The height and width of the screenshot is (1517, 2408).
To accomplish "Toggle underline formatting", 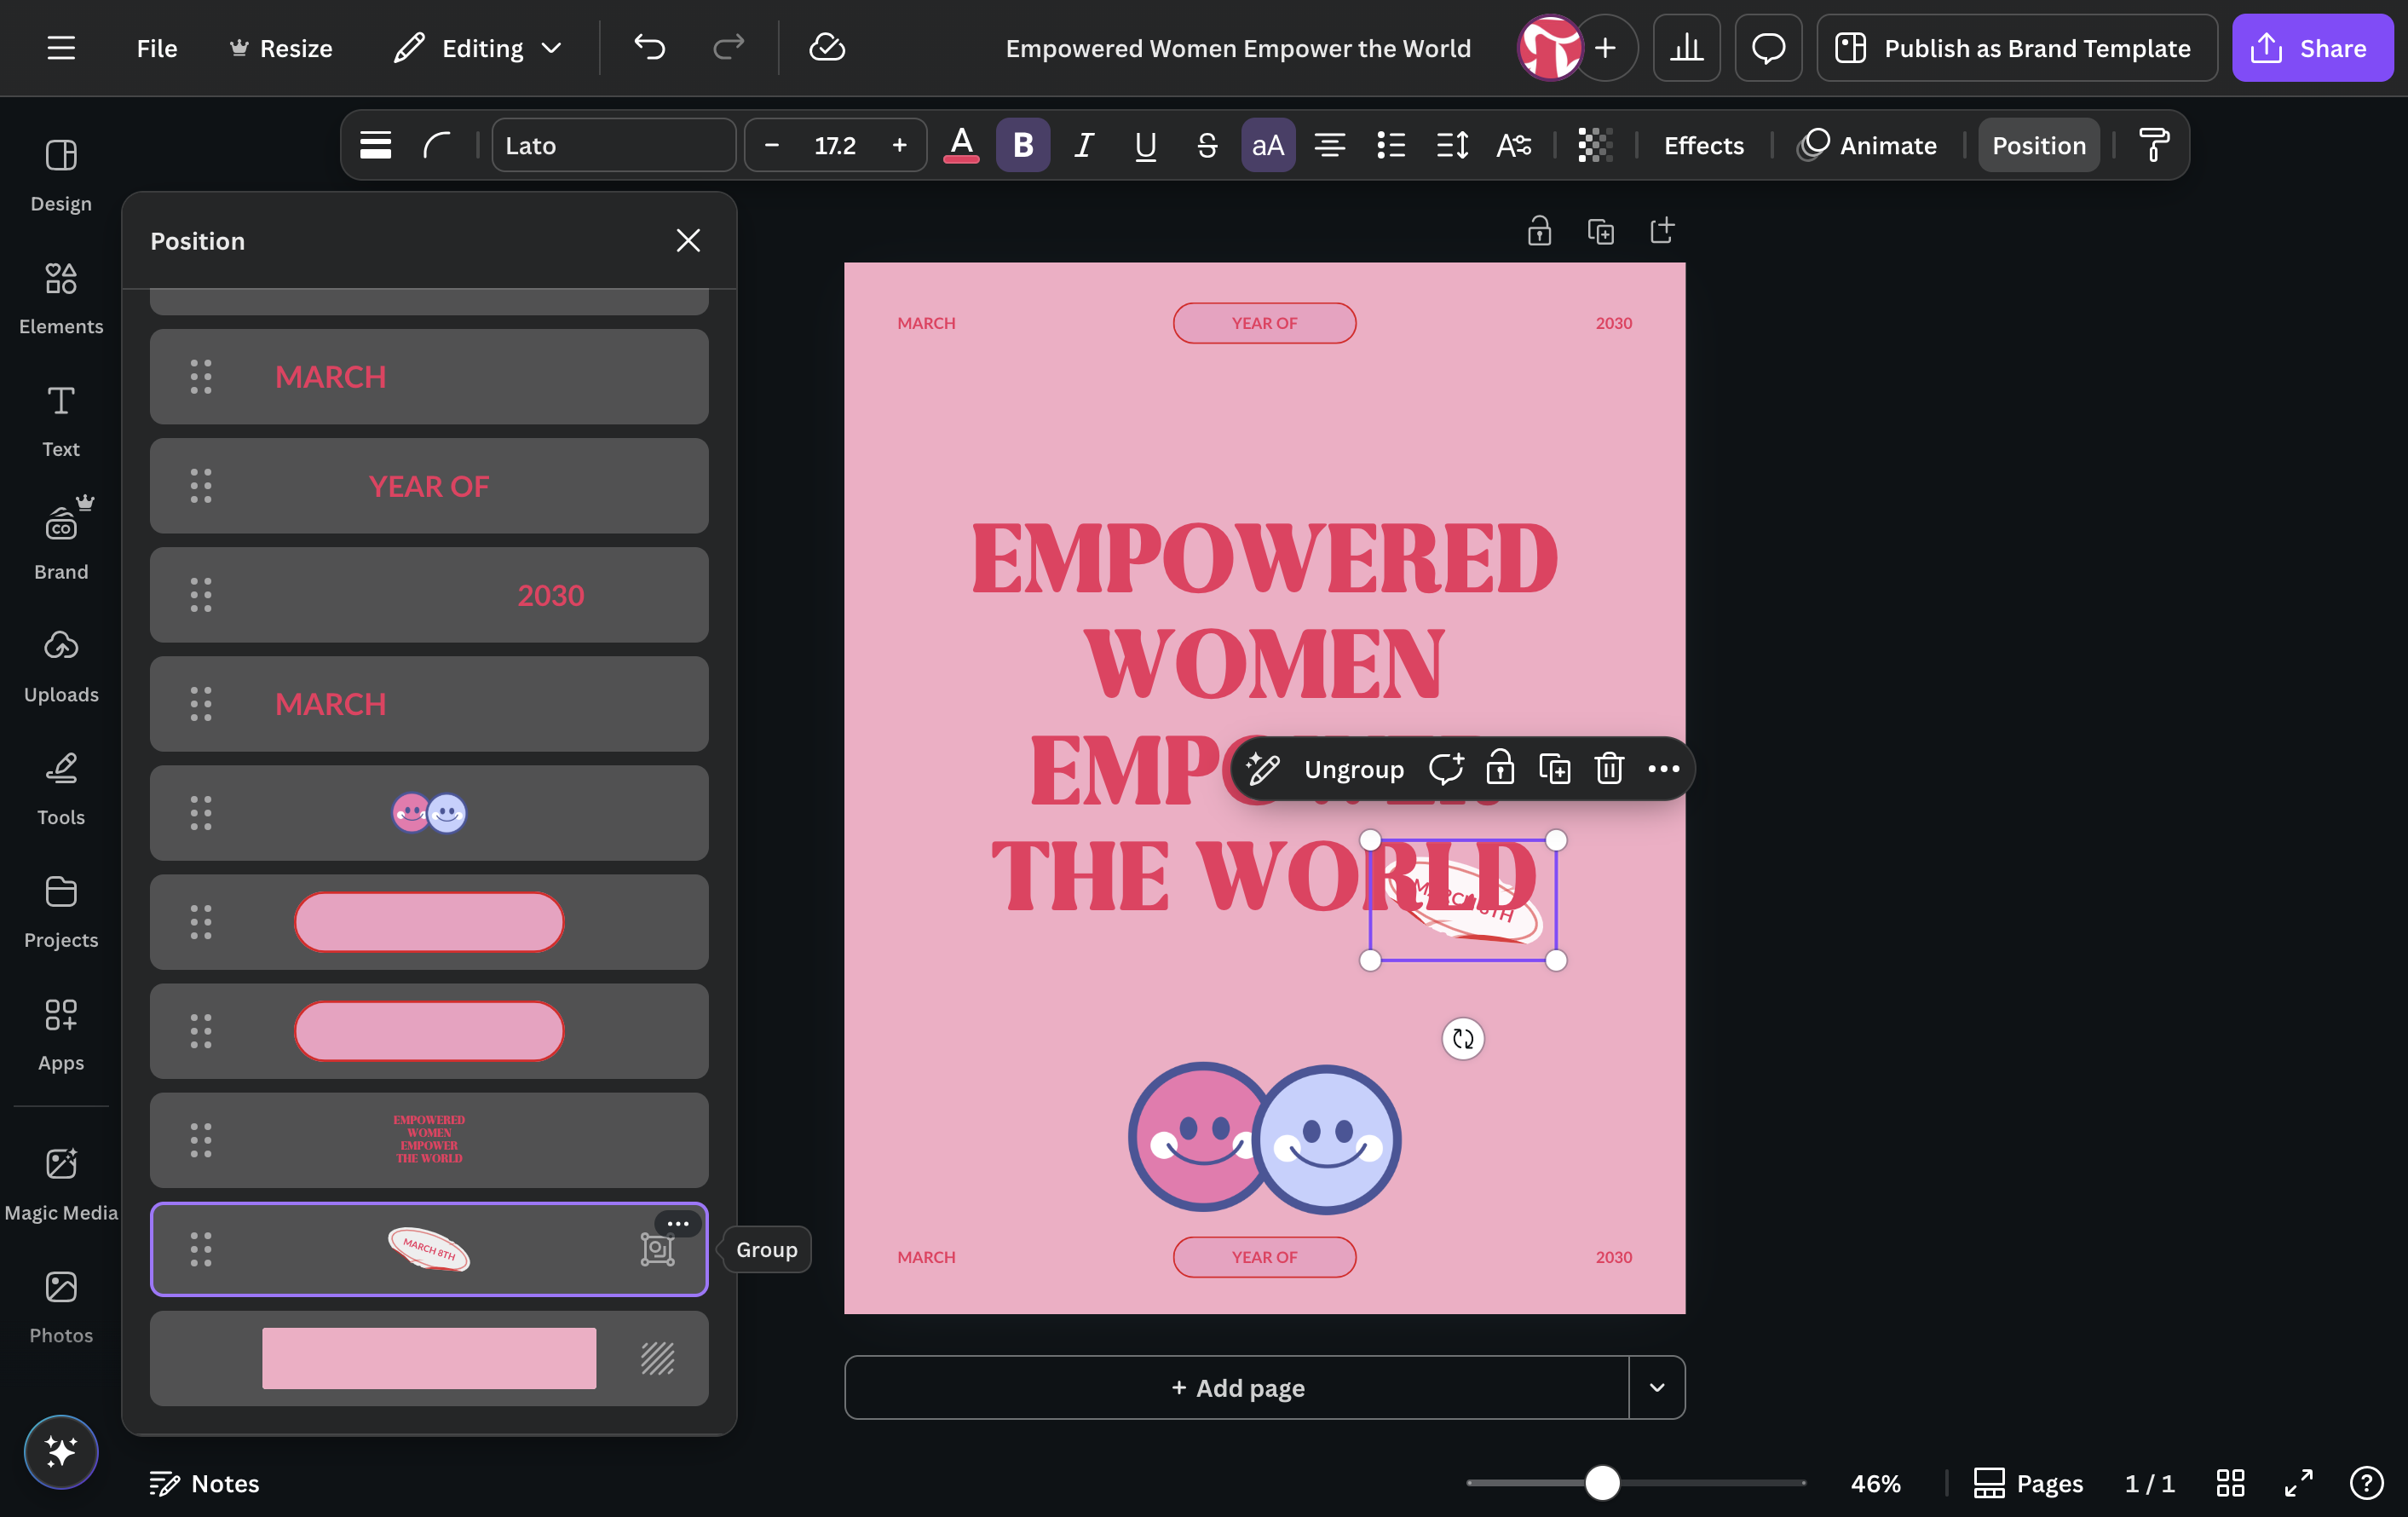I will [x=1145, y=145].
